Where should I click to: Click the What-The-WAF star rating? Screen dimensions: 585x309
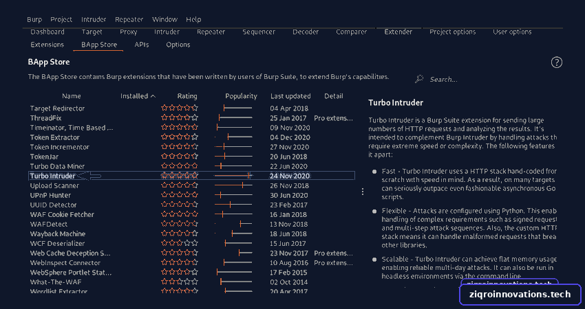(180, 282)
